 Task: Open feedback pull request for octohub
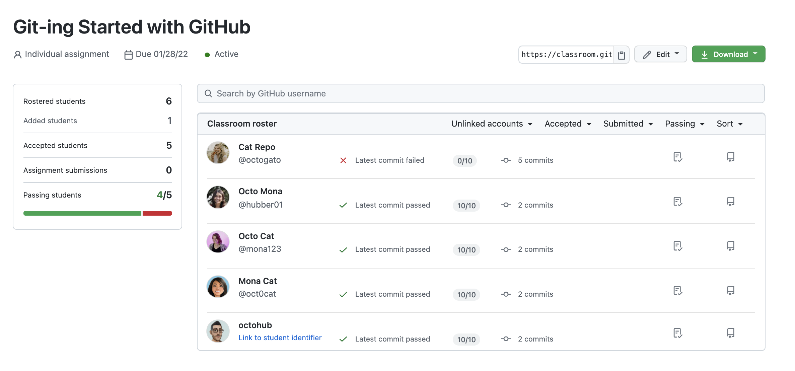click(x=678, y=333)
